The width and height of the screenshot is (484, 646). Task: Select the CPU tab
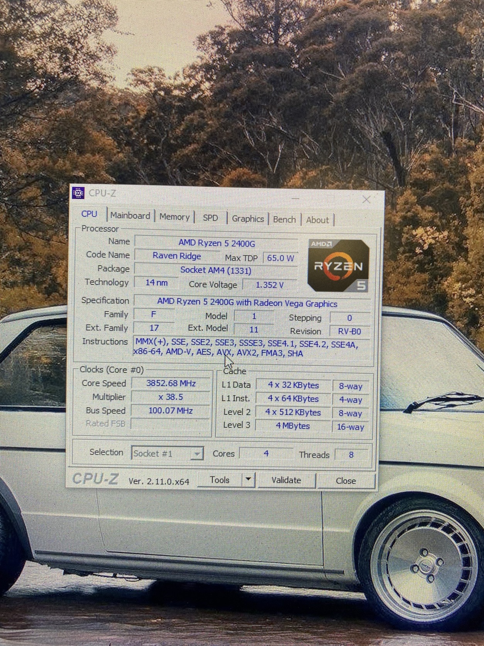[89, 214]
